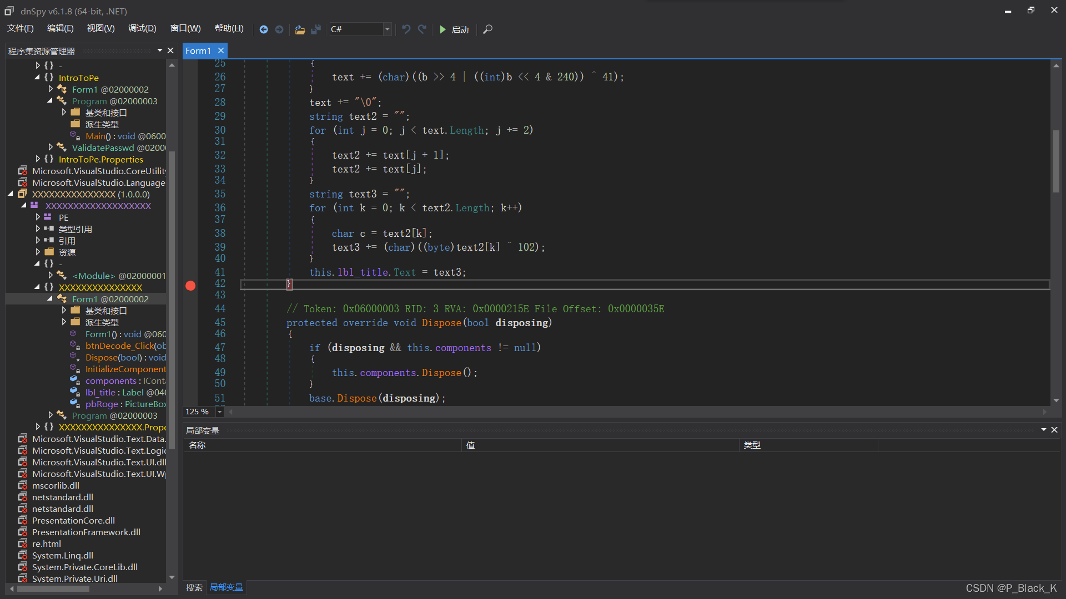Click the navigate forward arrow icon
The height and width of the screenshot is (599, 1066).
279,29
